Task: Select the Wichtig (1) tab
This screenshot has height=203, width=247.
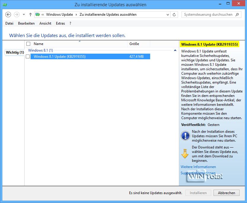Action: click(x=15, y=52)
